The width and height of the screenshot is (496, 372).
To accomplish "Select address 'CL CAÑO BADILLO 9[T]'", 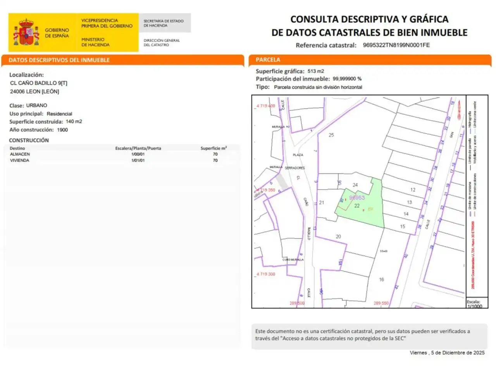I will pyautogui.click(x=39, y=83).
